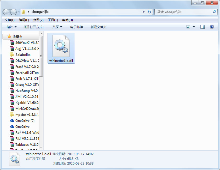The height and width of the screenshot is (170, 220).
Task: Expand the view options dropdown arrow
Action: coord(194,27)
